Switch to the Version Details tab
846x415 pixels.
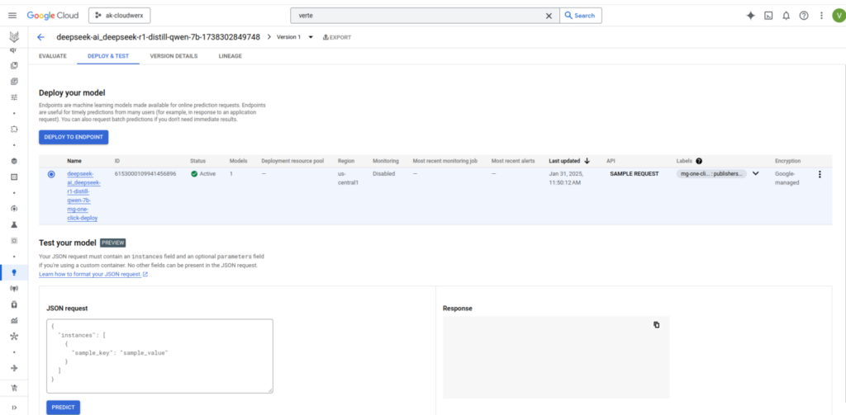(173, 56)
